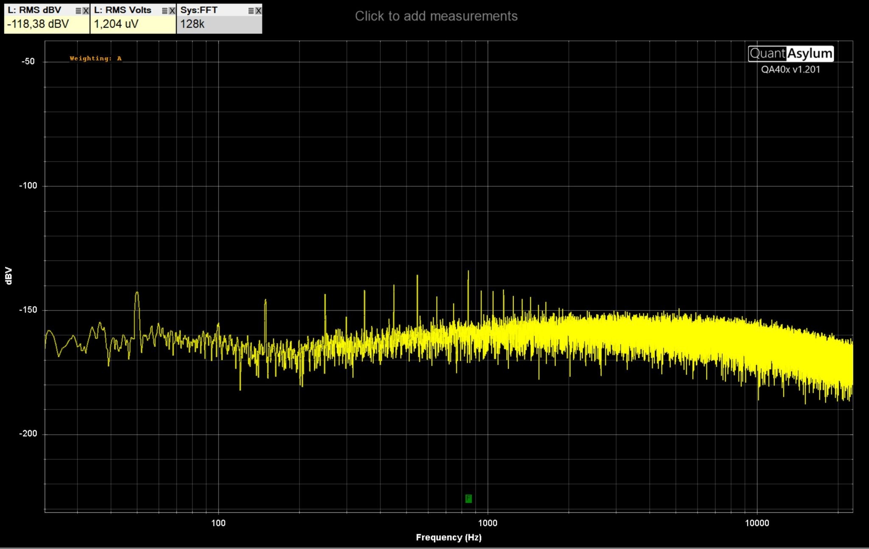
Task: Close the L: RMS dBV measurement box
Action: [x=86, y=11]
